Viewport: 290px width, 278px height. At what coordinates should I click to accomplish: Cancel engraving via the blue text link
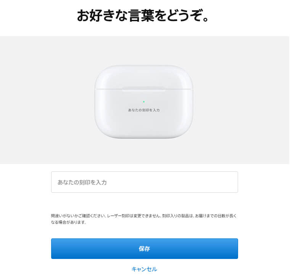[144, 269]
